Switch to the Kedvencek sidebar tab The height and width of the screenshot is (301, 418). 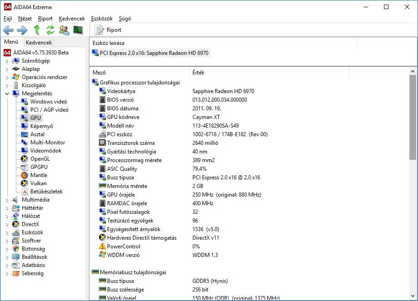[39, 42]
